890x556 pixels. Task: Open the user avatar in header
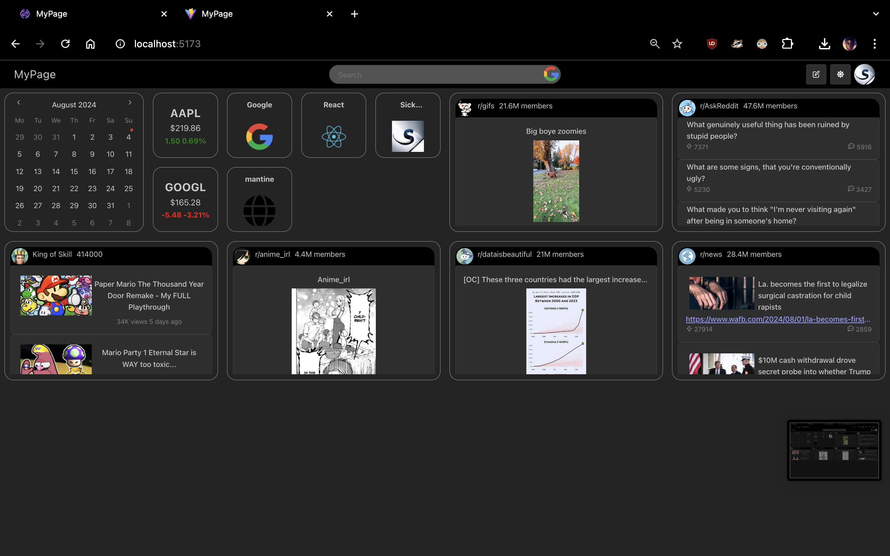pyautogui.click(x=864, y=75)
